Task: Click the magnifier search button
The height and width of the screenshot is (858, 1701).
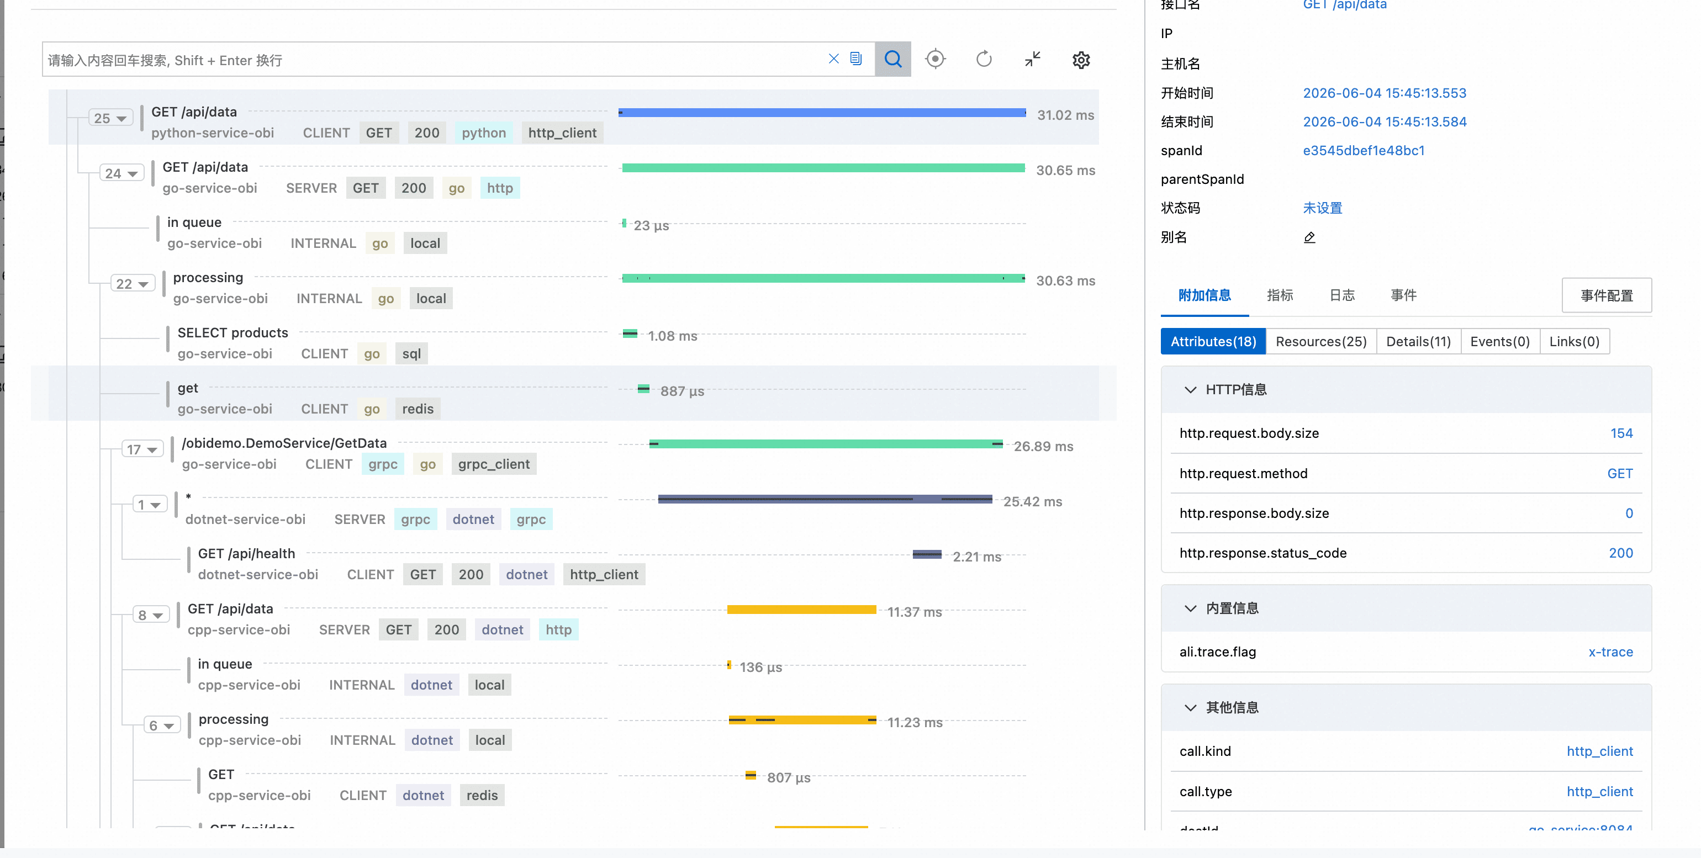Action: (x=893, y=60)
